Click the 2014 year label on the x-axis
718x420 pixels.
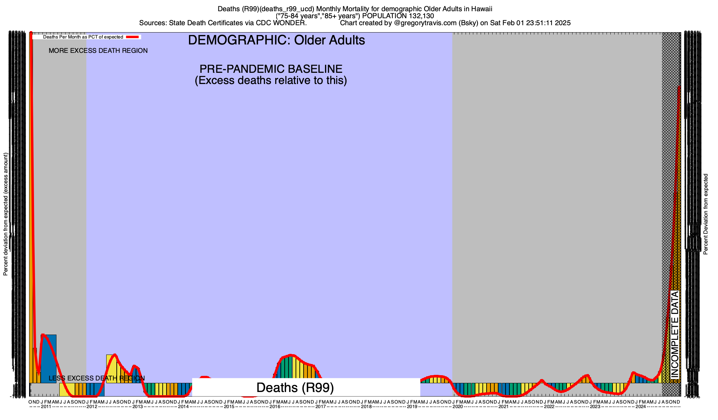pos(183,407)
